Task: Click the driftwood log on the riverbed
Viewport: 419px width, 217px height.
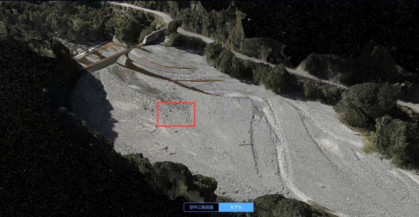Action: (245, 144)
